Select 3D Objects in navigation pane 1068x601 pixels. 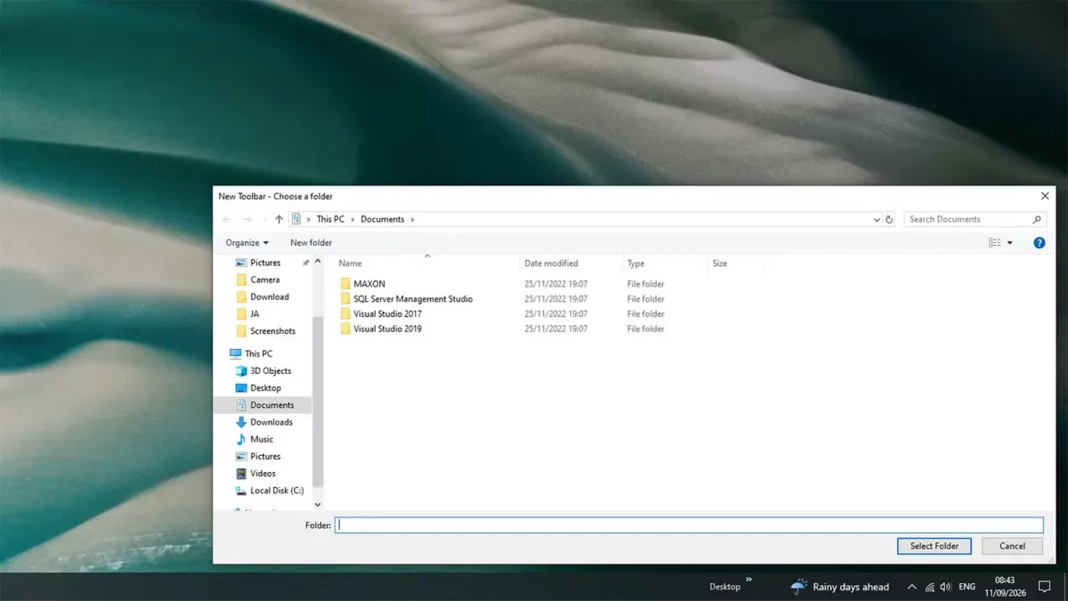(x=271, y=370)
